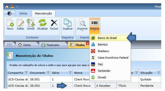The width and height of the screenshot is (165, 91).
Task: Open filter for Situação column
Action: pos(159,73)
